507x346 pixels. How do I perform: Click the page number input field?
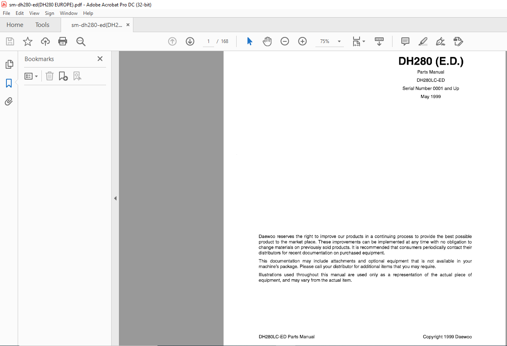coord(209,41)
